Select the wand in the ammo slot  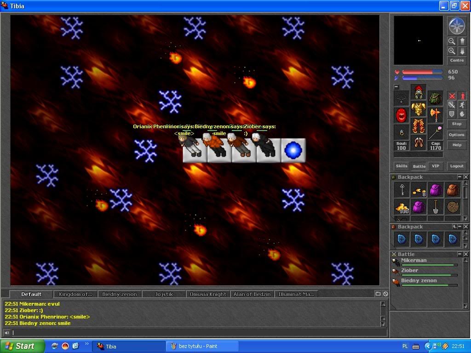(x=435, y=132)
